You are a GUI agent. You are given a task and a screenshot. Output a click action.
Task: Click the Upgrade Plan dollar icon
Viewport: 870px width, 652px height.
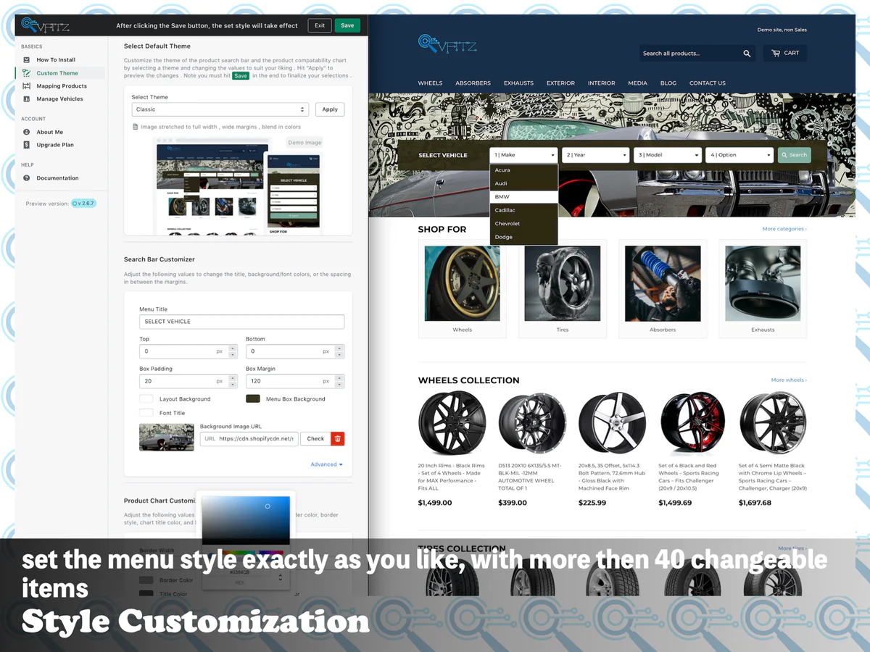(26, 145)
